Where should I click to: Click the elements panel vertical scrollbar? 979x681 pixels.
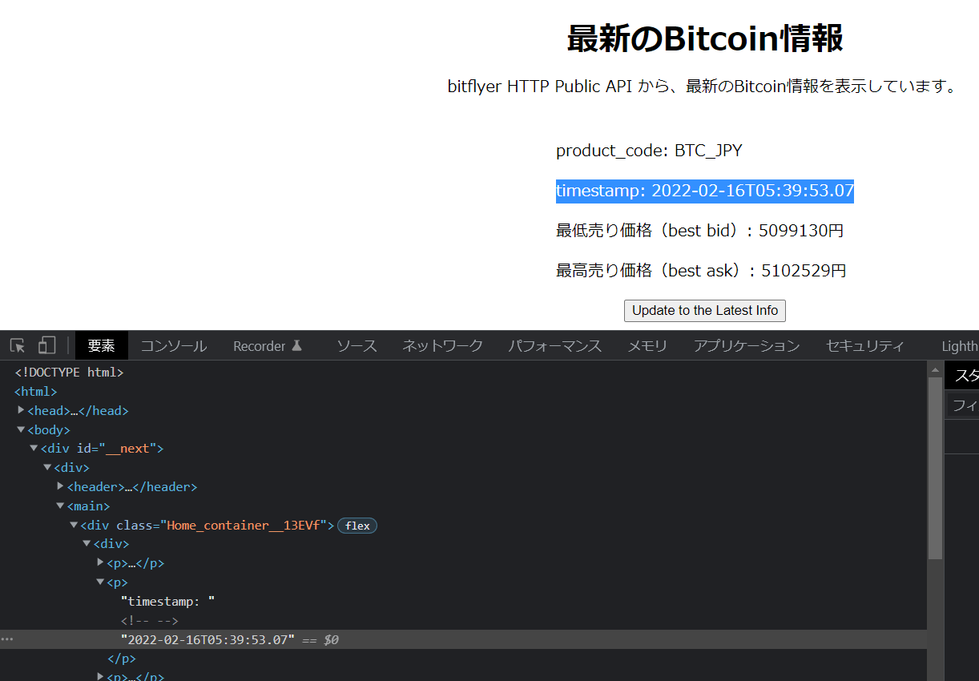point(935,469)
